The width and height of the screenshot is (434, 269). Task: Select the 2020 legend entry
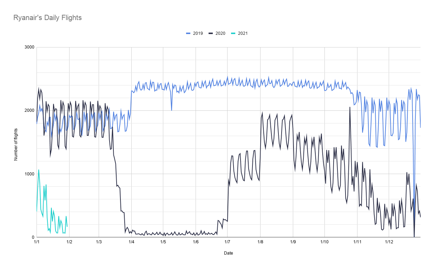(217, 33)
